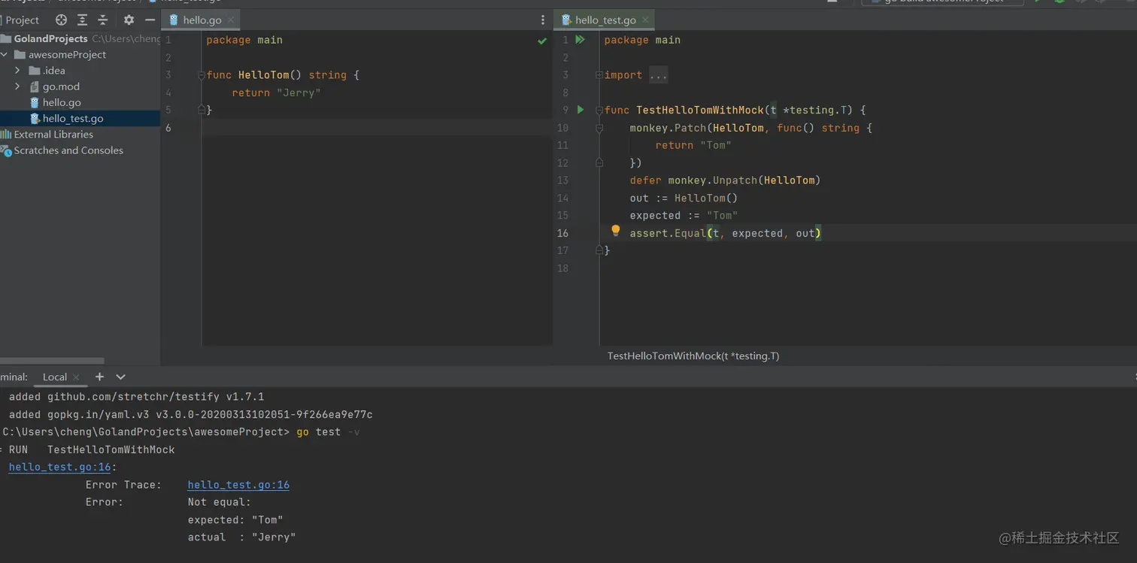Viewport: 1137px width, 563px height.
Task: Add a new terminal session
Action: tap(99, 377)
